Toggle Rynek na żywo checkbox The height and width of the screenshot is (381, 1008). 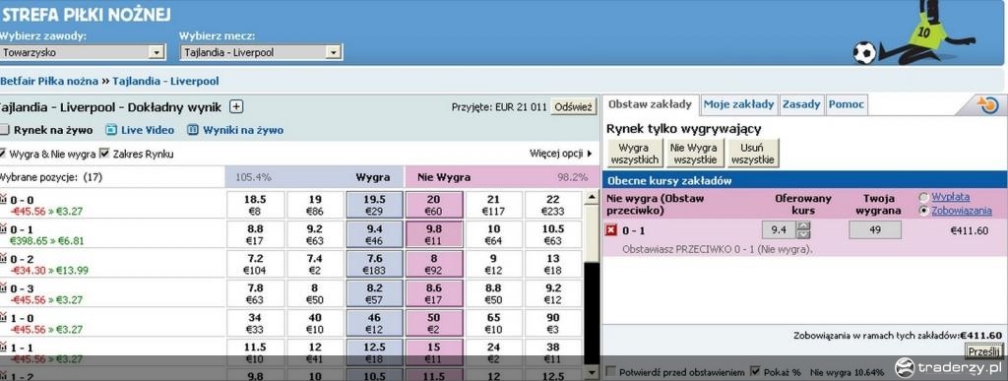[4, 130]
